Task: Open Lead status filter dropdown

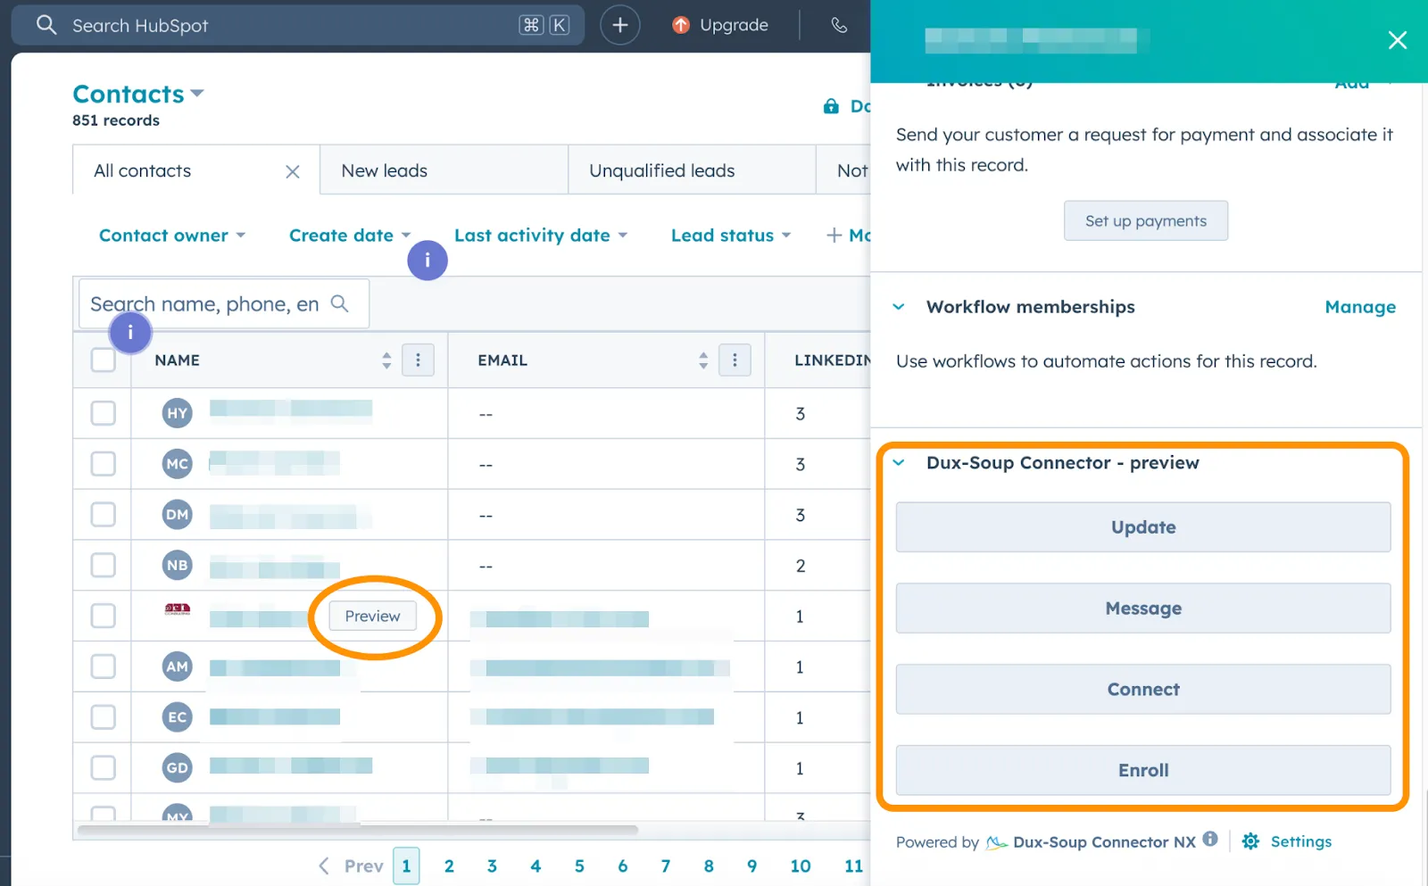Action: [x=731, y=236]
